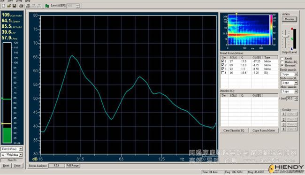Click the New file icon
305x175 pixels.
coord(3,6)
